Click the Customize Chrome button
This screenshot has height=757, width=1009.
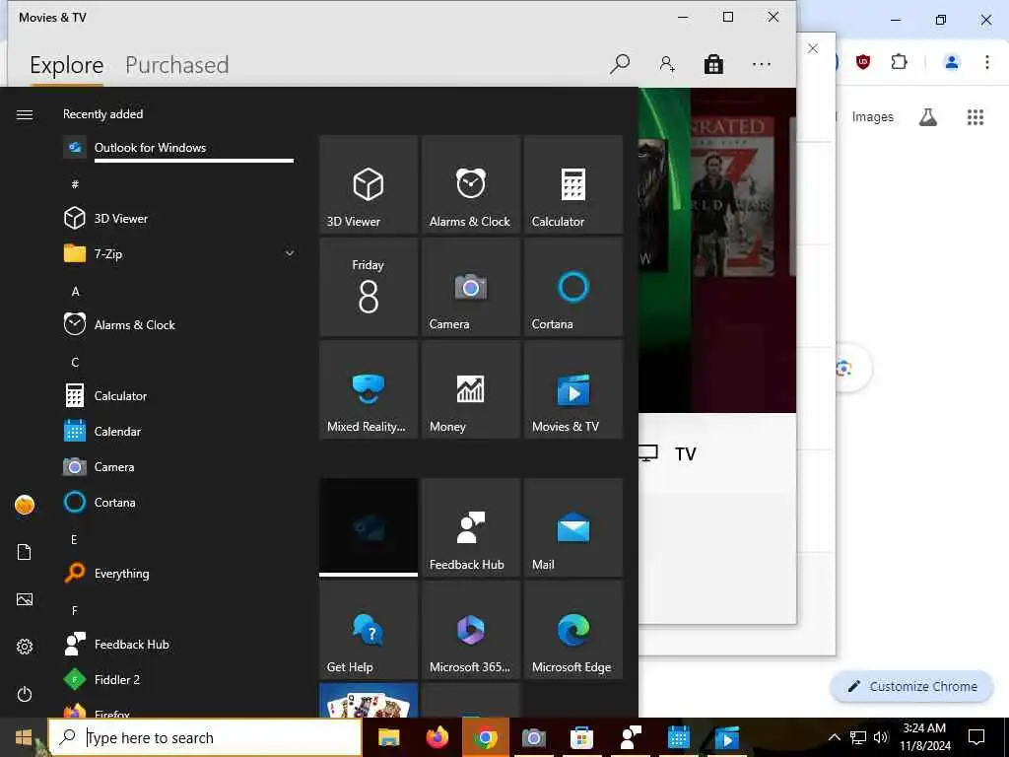(x=911, y=686)
